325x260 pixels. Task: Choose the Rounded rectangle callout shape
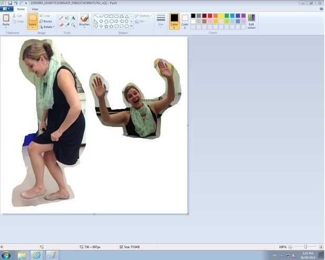tap(116, 26)
